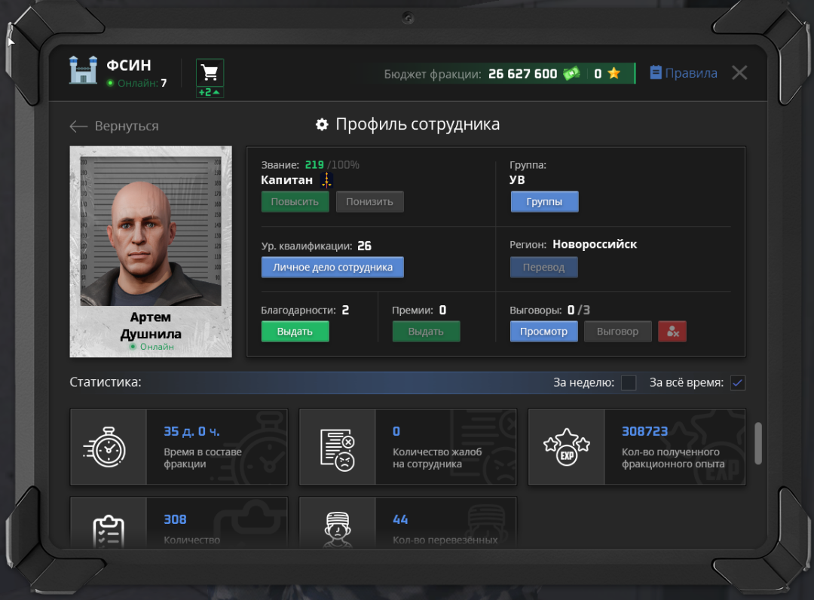Screen dimensions: 814x600
Task: Click the stopwatch time-in-faction icon
Action: tap(105, 447)
